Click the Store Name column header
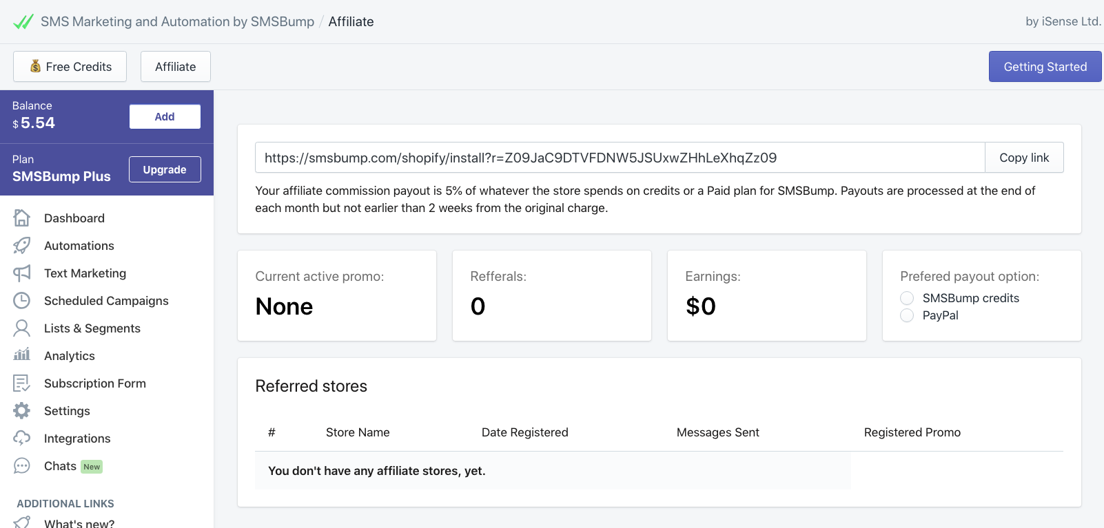 [x=358, y=432]
